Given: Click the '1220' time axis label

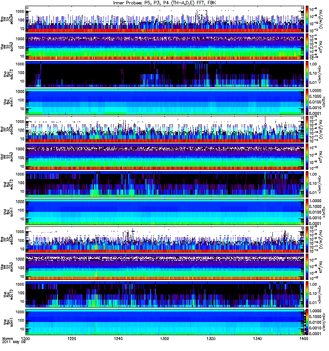Looking at the screenshot, I should point(72,339).
